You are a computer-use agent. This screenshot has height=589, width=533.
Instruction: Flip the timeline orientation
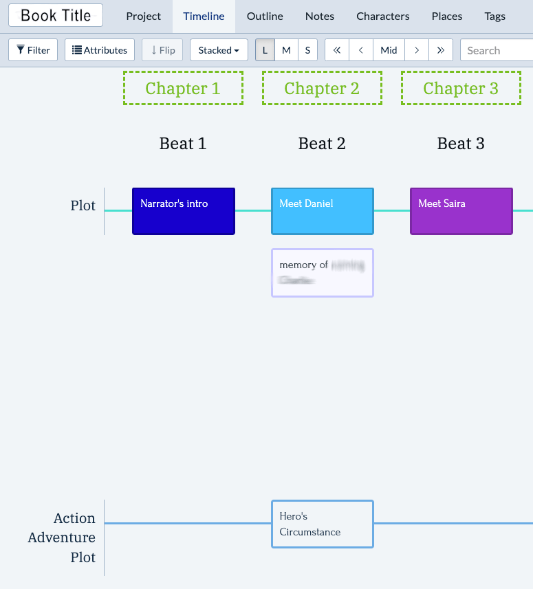click(x=162, y=50)
